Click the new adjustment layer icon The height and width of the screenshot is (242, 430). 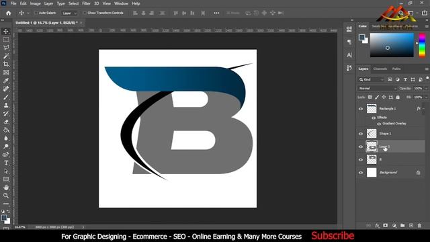394,226
